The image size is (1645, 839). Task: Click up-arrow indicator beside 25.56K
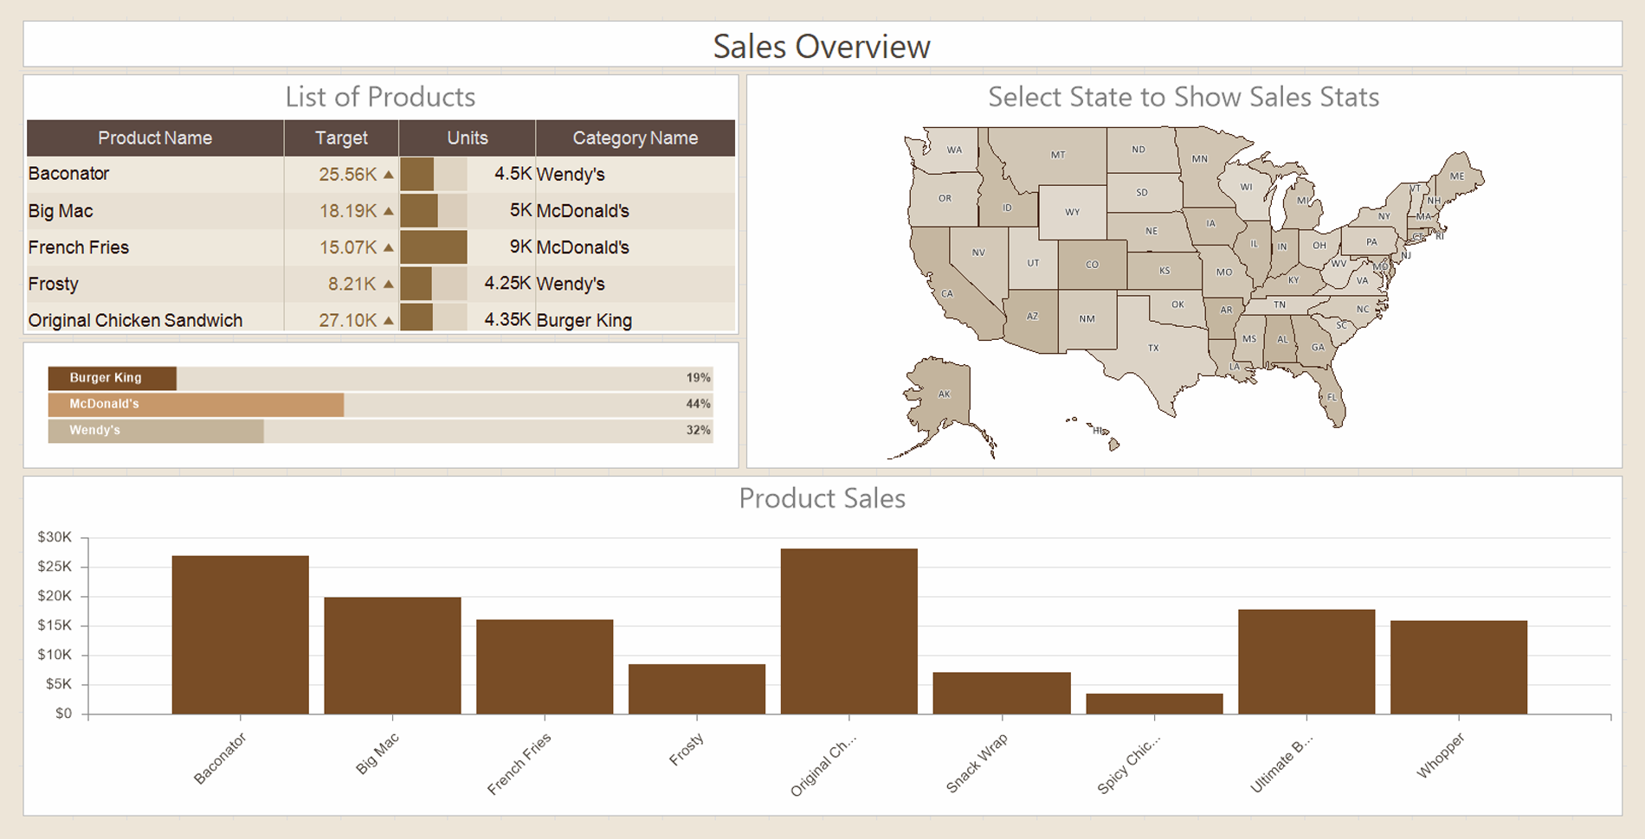click(x=389, y=175)
